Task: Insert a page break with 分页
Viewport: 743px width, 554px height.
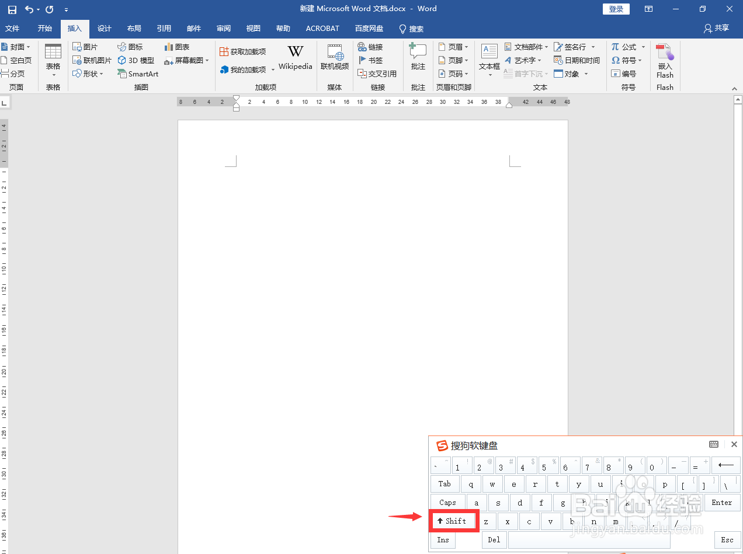Action: coord(13,74)
